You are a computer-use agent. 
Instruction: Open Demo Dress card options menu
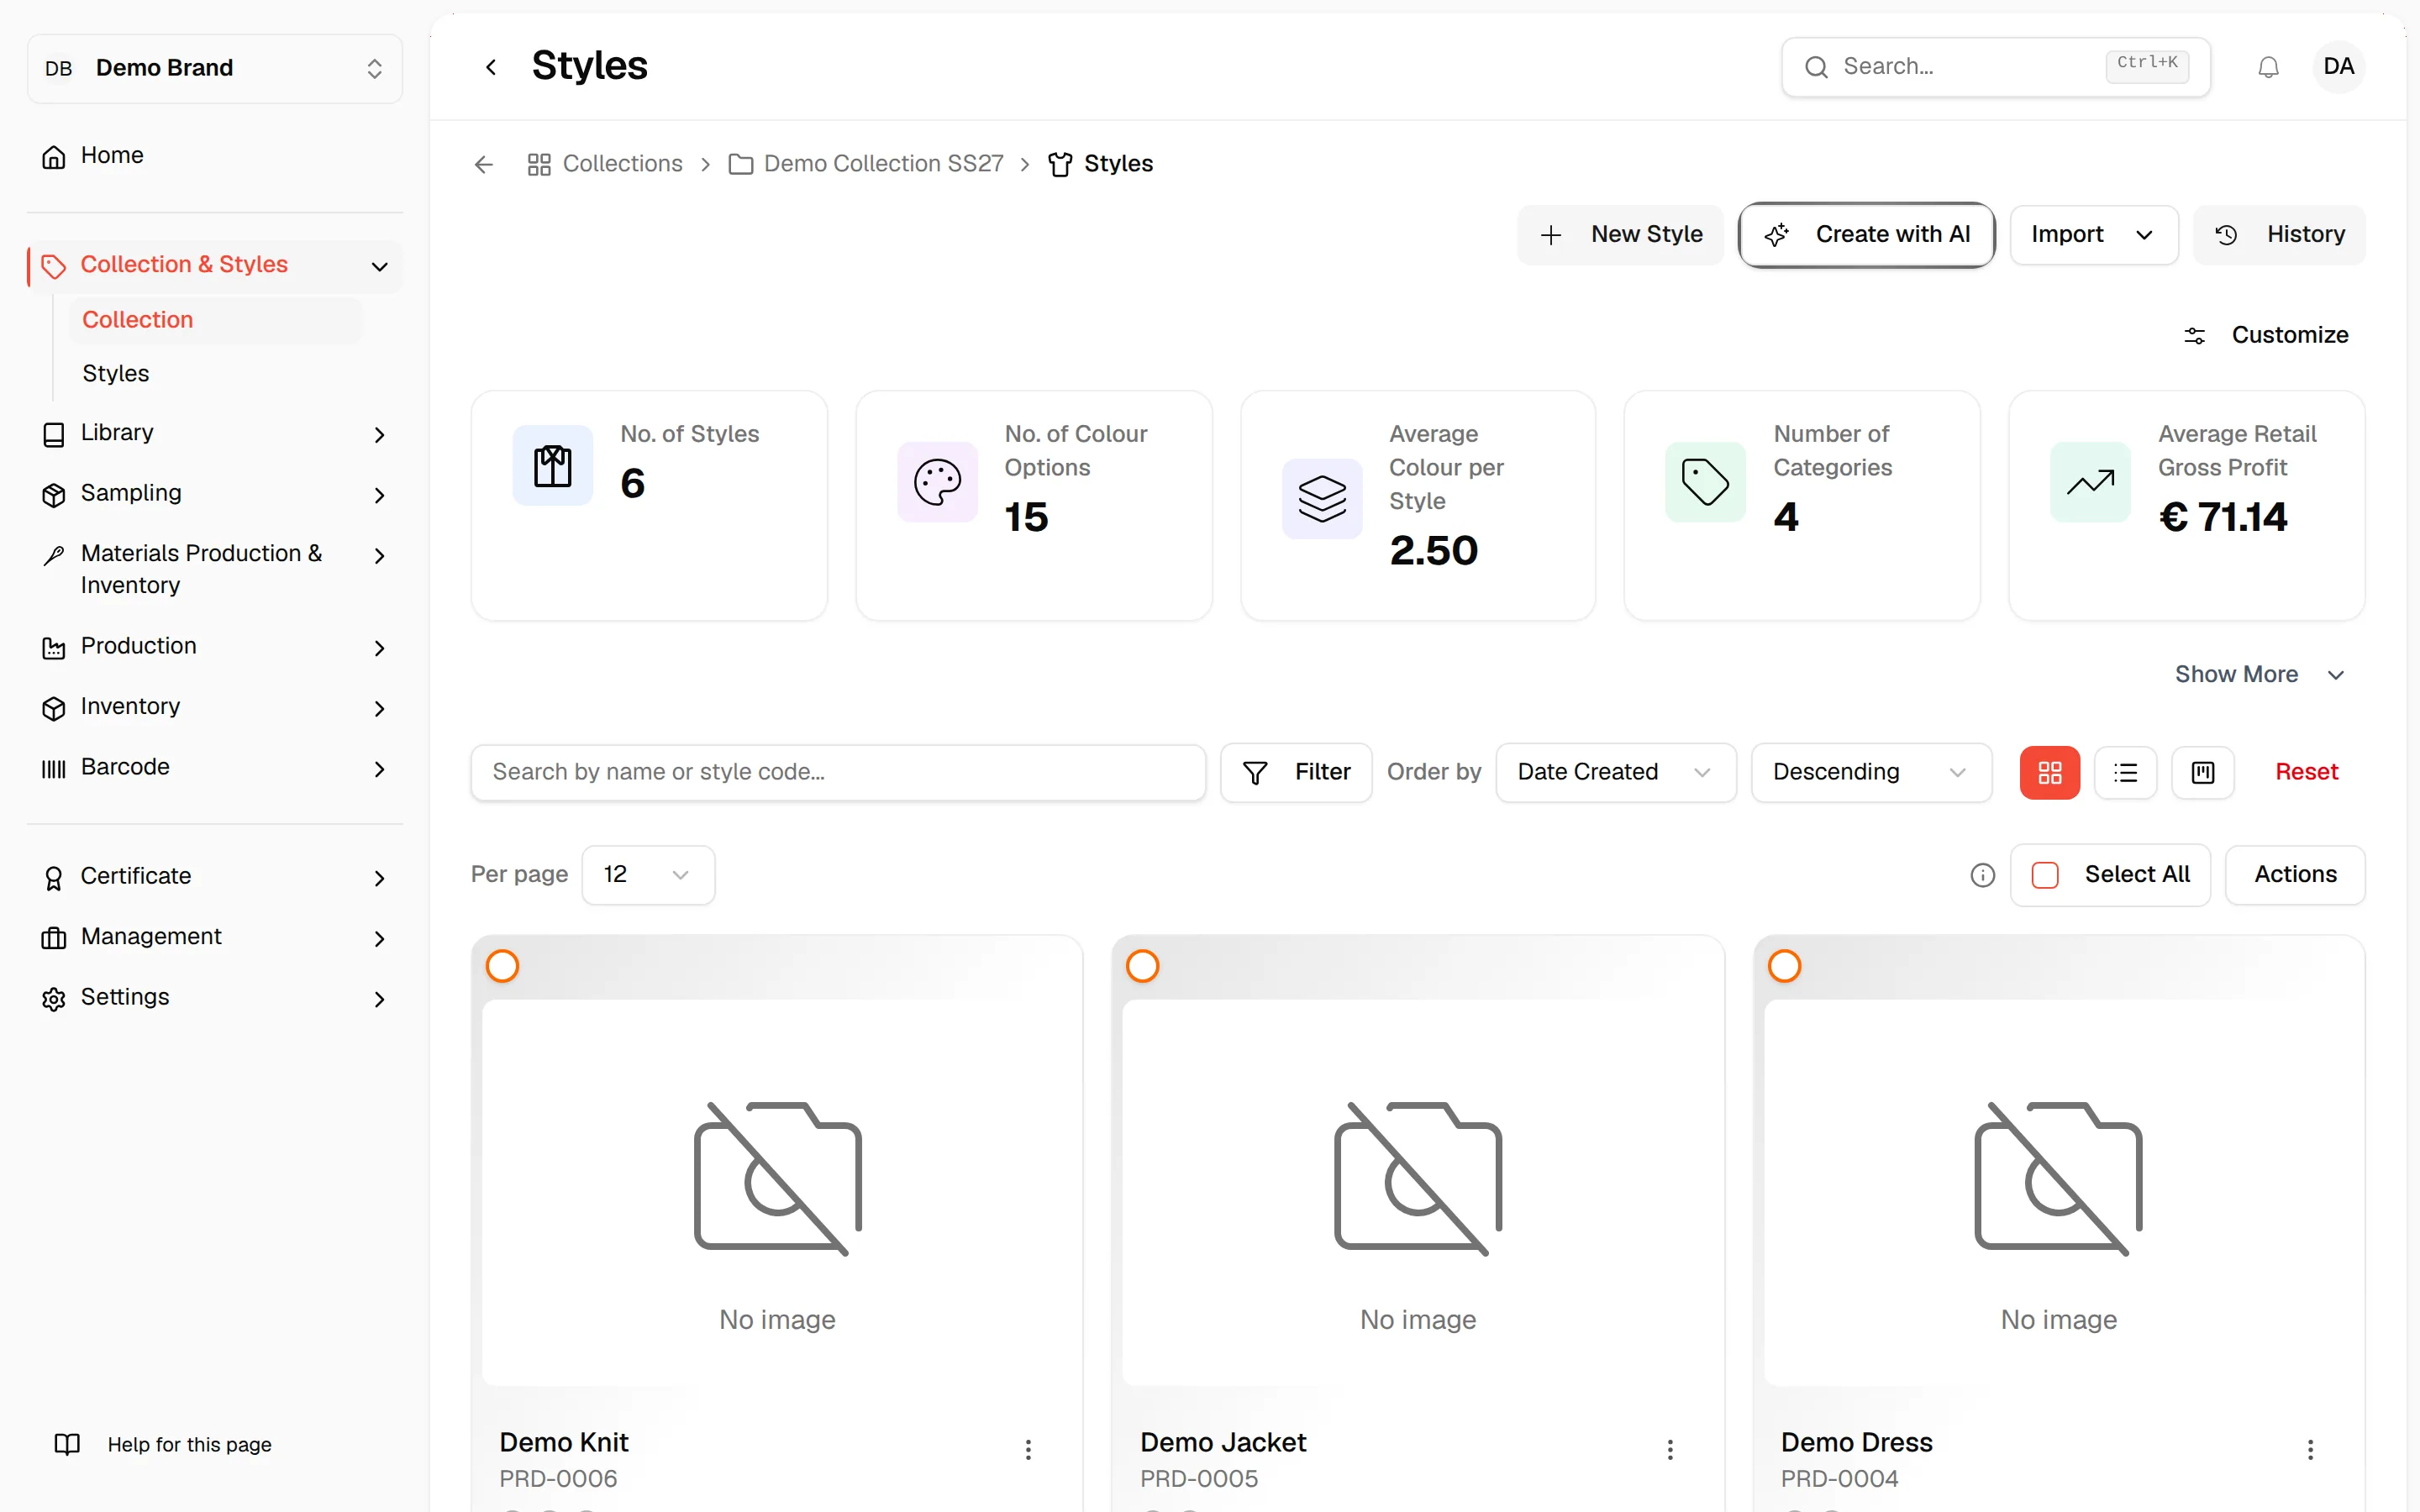coord(2310,1449)
